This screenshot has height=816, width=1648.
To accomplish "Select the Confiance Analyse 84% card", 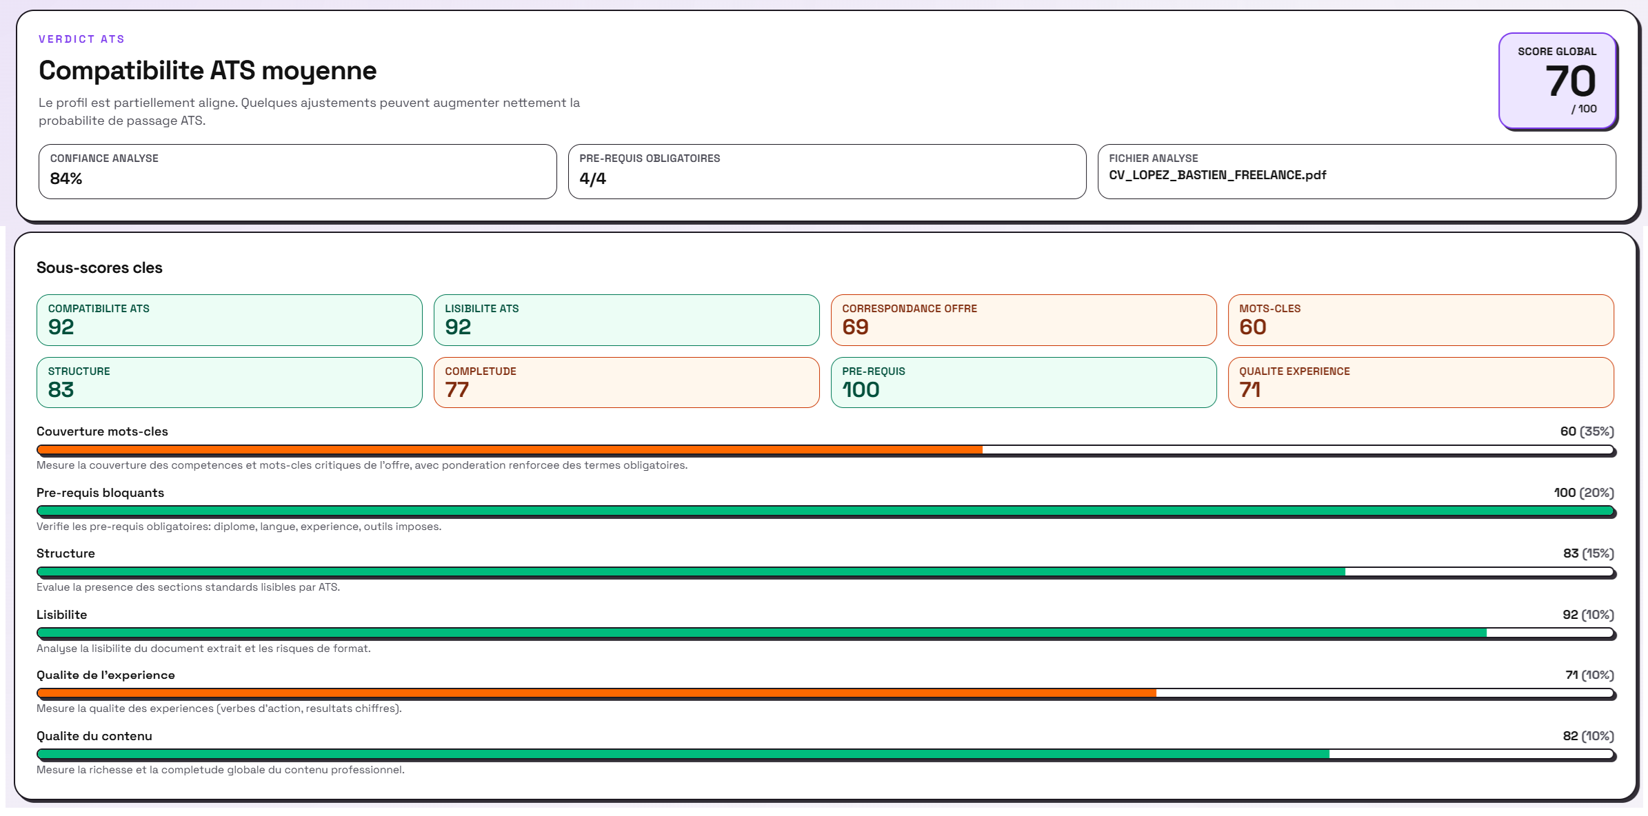I will click(x=298, y=172).
